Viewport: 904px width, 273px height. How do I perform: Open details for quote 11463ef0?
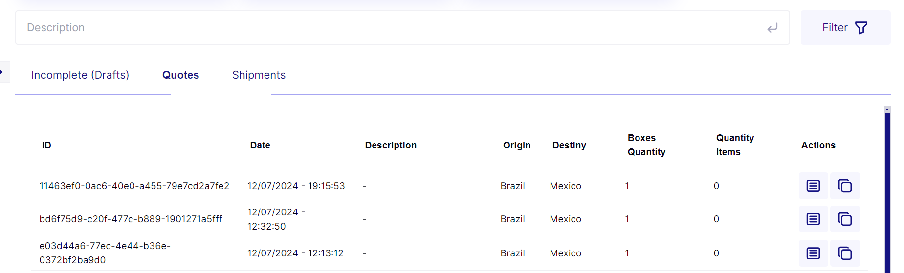point(813,186)
